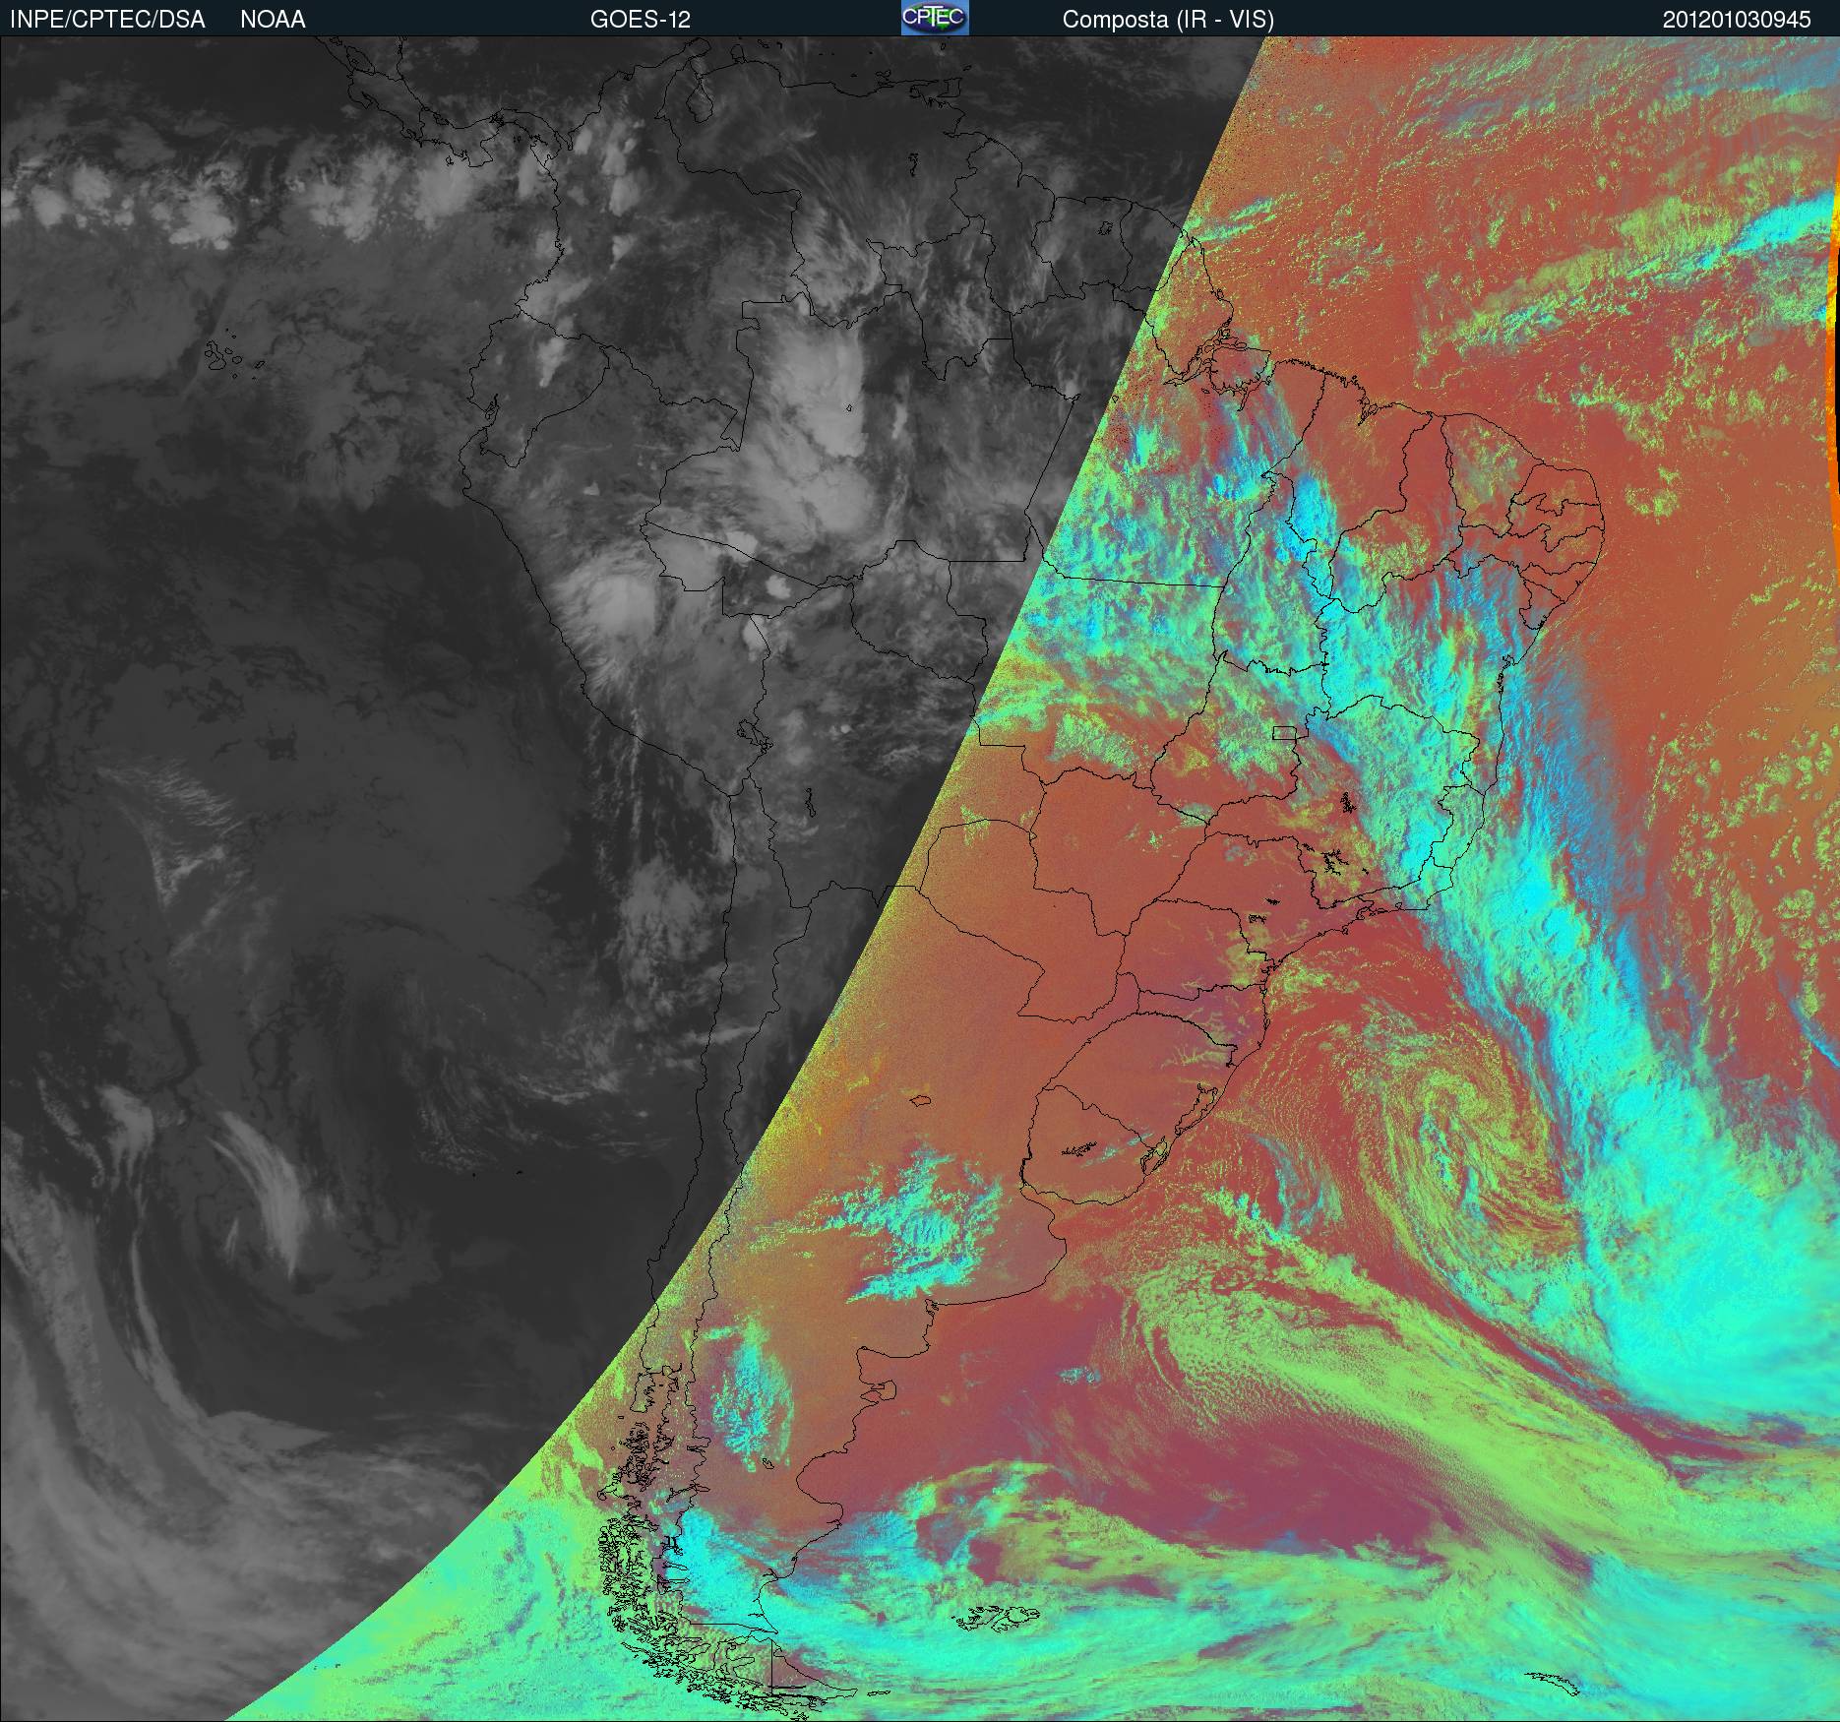Click the Composta (IR - VIS) title
1840x1722 pixels.
click(x=1168, y=20)
